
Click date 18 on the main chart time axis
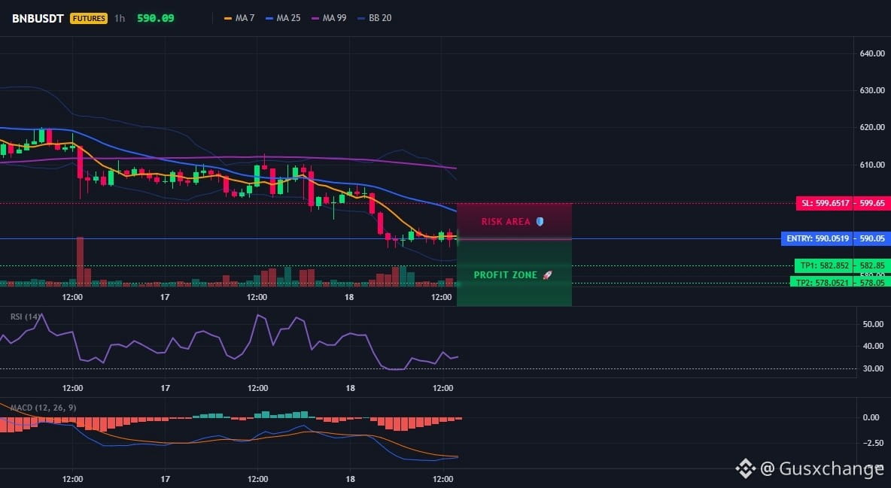[x=349, y=297]
